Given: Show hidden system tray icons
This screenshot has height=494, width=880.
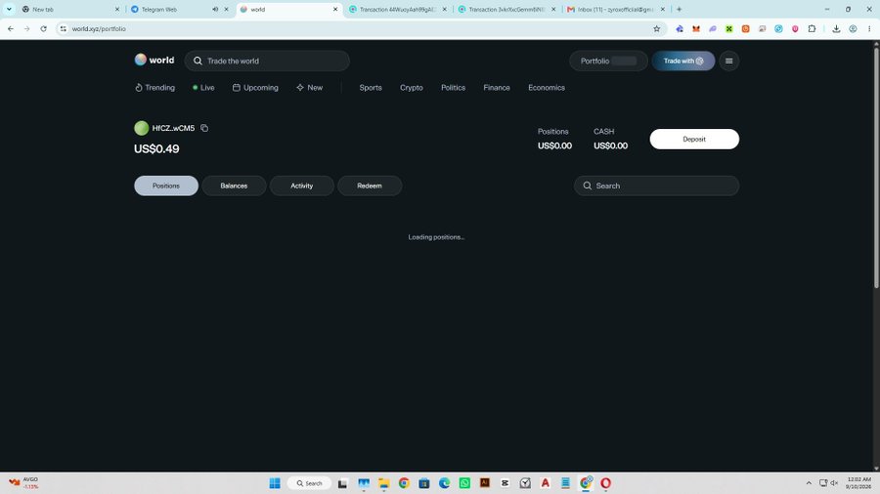Looking at the screenshot, I should [x=809, y=483].
